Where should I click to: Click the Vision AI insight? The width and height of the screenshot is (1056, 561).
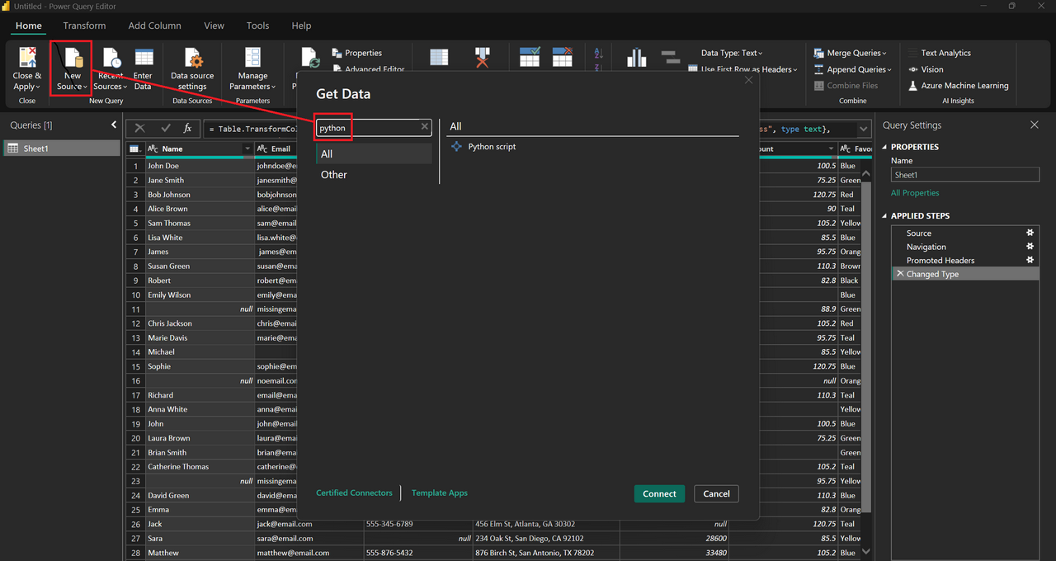926,69
